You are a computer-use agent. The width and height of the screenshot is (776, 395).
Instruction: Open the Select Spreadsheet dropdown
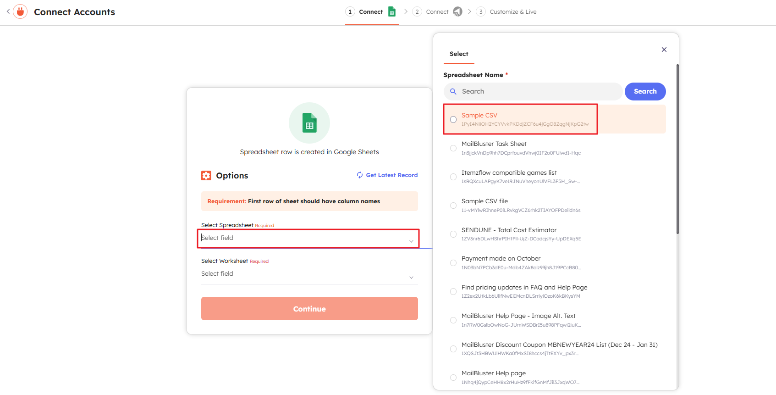[x=308, y=238]
